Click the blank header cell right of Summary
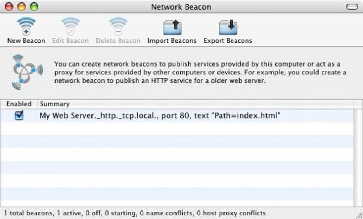This screenshot has width=363, height=219. pyautogui.click(x=358, y=104)
